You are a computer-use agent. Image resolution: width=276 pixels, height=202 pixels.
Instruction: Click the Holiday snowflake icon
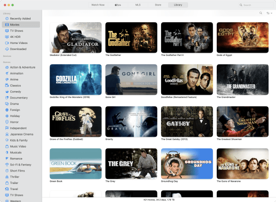(7, 116)
